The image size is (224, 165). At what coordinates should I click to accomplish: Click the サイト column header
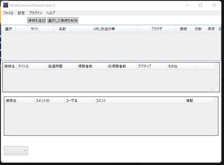pos(35,29)
